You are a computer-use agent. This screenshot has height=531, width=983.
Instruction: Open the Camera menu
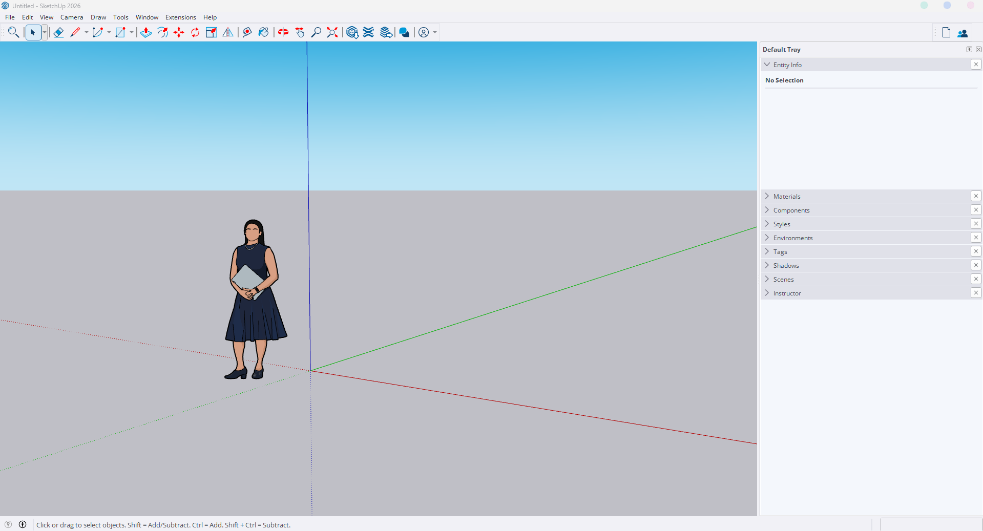pos(72,17)
